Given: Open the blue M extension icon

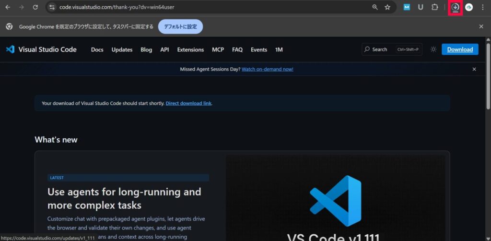Looking at the screenshot, I should (407, 7).
